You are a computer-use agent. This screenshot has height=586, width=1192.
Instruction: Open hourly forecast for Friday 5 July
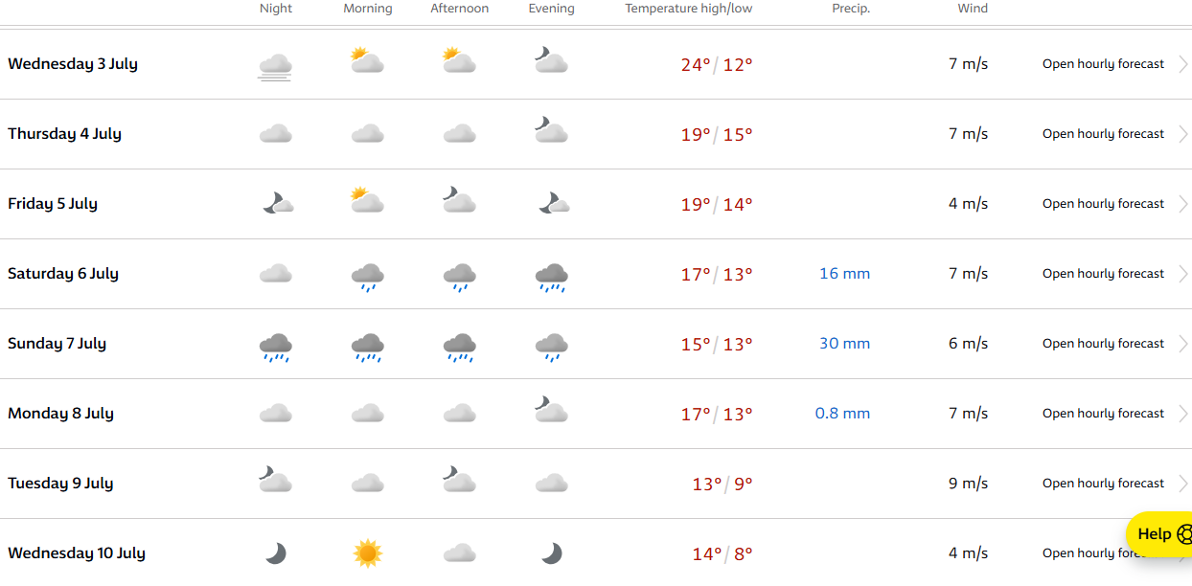click(1103, 204)
